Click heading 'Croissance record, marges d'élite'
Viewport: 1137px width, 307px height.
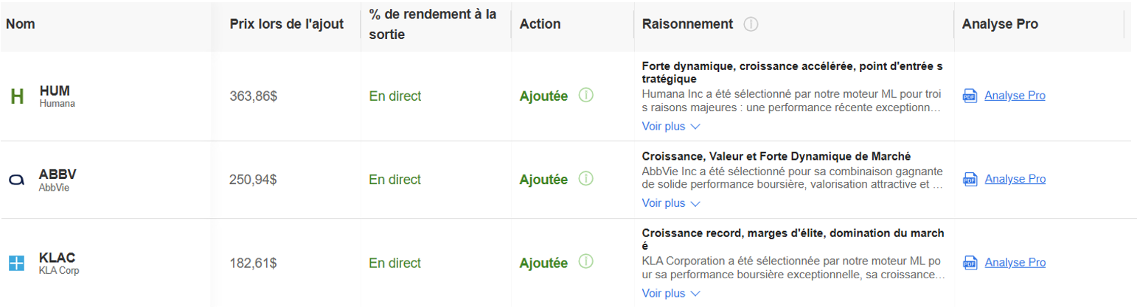(793, 239)
